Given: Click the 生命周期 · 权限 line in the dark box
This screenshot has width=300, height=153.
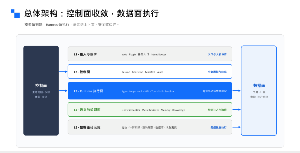Looking at the screenshot, I should pyautogui.click(x=41, y=92).
